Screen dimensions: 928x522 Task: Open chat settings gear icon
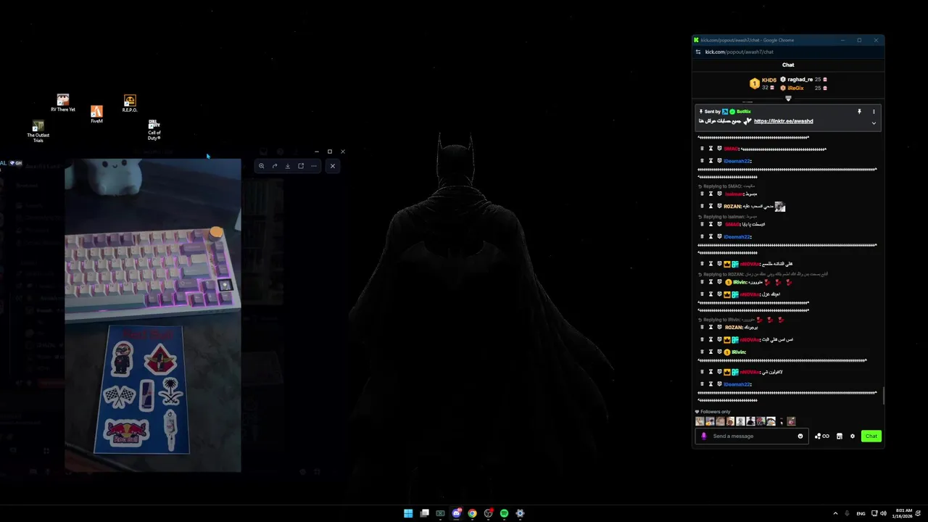853,436
